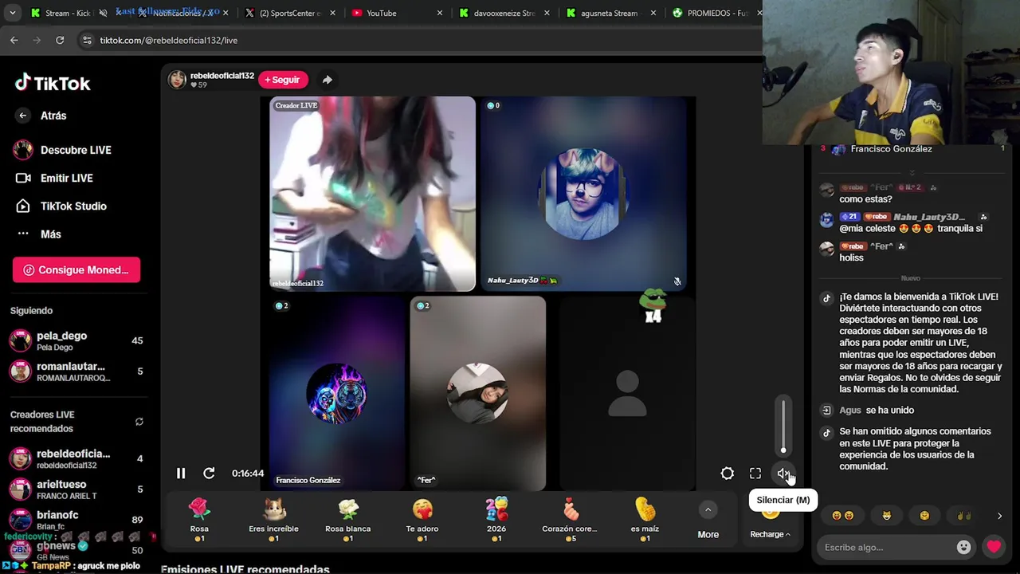The image size is (1020, 574).
Task: Open rebeldeoficial132 profile avatar at the top
Action: point(177,79)
